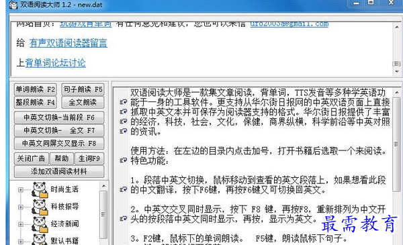The image size is (403, 245).
Task: Click line marker icon beside 抓取中英文本
Action: [x=124, y=111]
